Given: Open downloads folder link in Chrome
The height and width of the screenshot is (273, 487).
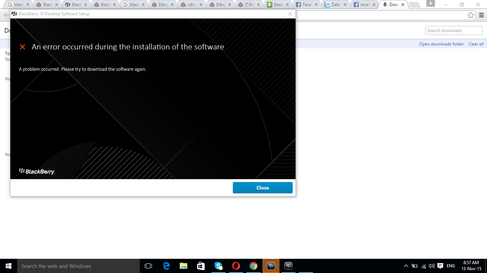Looking at the screenshot, I should [441, 44].
